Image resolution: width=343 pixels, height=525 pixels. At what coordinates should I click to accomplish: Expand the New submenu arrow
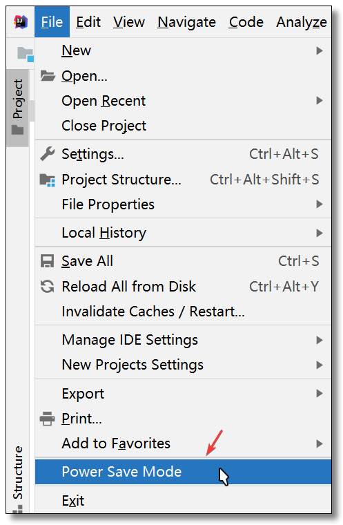pyautogui.click(x=320, y=50)
